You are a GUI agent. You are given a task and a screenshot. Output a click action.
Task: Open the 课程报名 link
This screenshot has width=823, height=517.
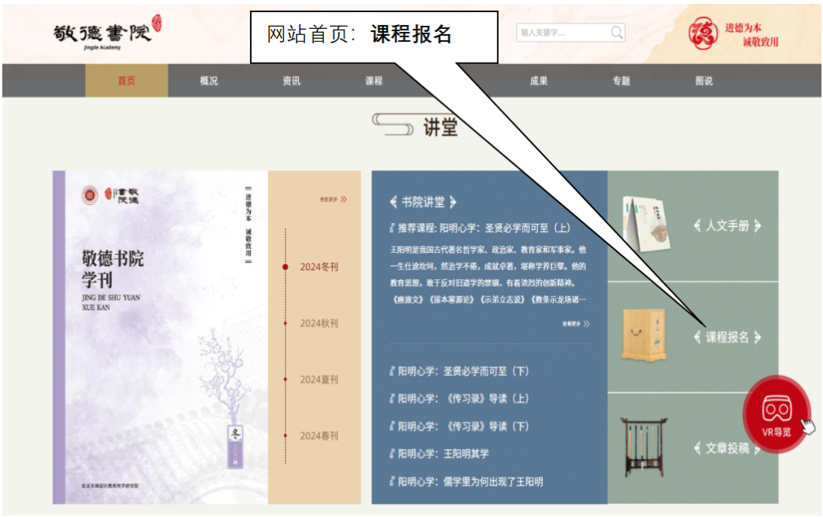pos(727,337)
